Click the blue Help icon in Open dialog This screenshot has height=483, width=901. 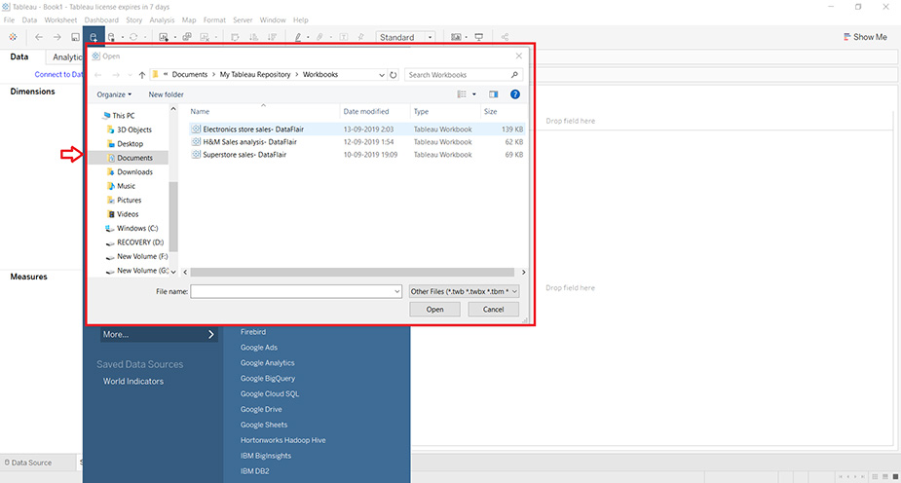click(x=515, y=94)
